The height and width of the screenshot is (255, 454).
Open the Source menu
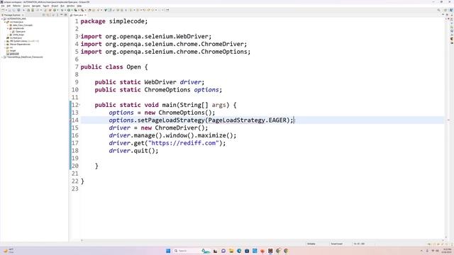[26, 6]
